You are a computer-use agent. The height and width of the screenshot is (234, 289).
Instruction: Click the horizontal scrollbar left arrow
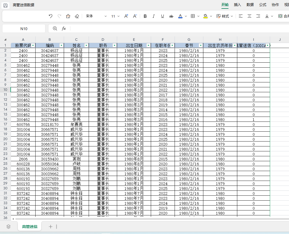[x=13, y=219]
